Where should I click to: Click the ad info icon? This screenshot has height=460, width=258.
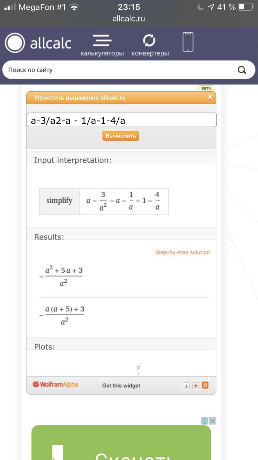(x=204, y=421)
